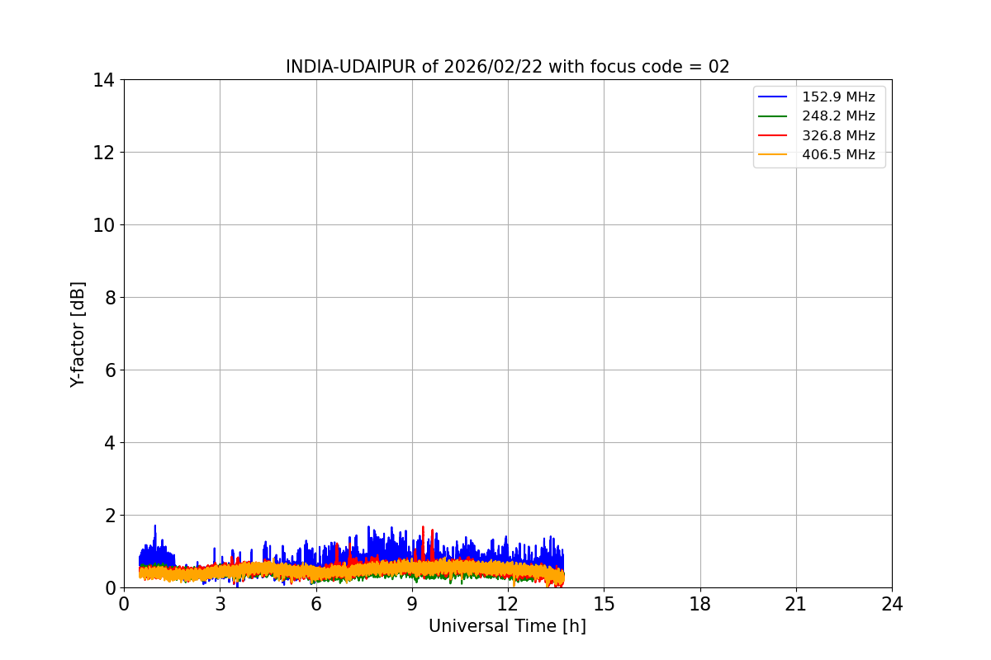991x660 pixels.
Task: Click the 326.8 MHz legend label
Action: click(838, 135)
